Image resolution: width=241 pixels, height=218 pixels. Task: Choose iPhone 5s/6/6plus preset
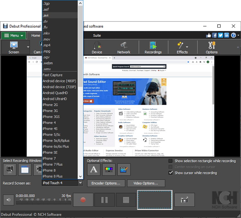click(x=60, y=141)
